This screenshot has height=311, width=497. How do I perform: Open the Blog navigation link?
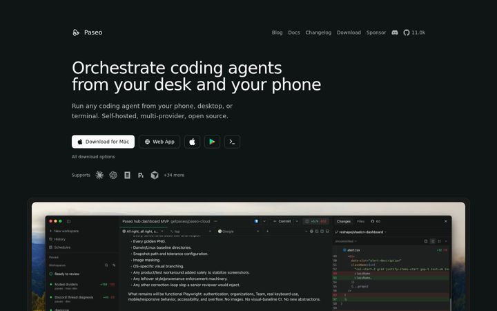pos(277,32)
